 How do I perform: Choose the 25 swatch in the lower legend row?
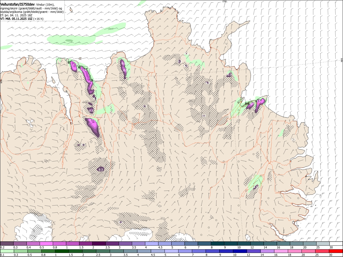point(322,251)
